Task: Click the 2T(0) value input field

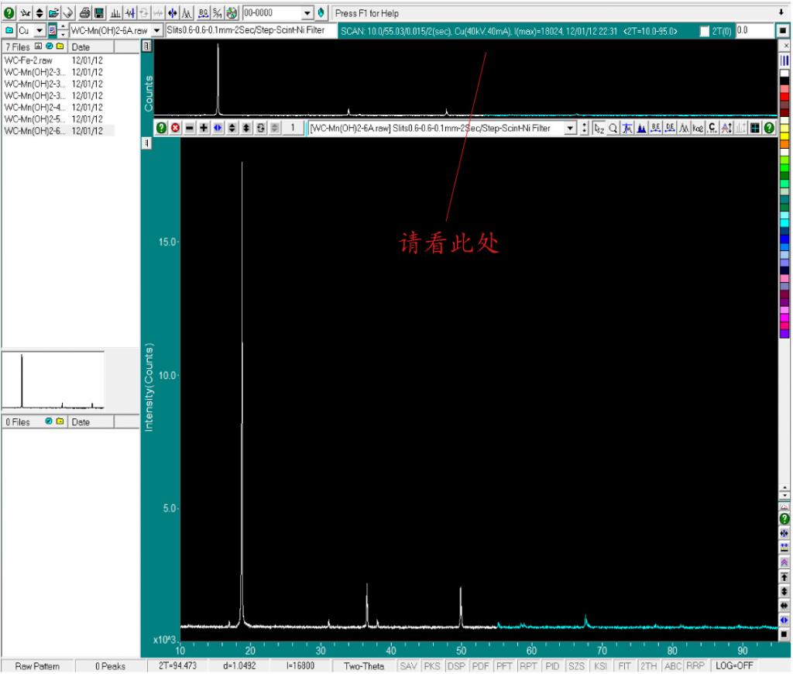Action: (754, 31)
